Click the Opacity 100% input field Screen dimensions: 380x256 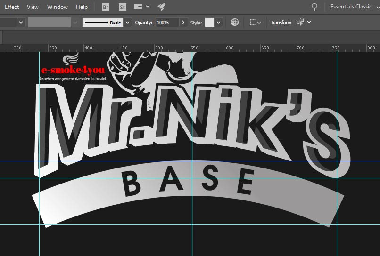167,23
